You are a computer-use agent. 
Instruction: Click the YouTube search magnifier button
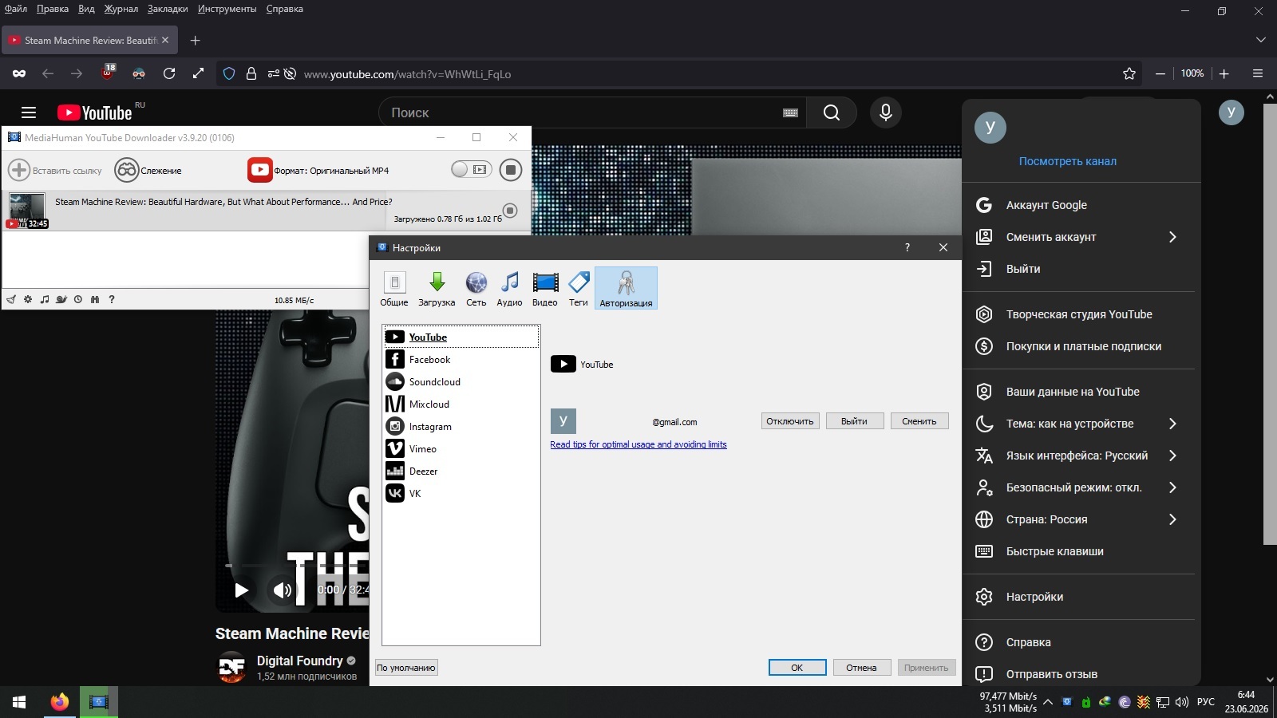[x=832, y=112]
